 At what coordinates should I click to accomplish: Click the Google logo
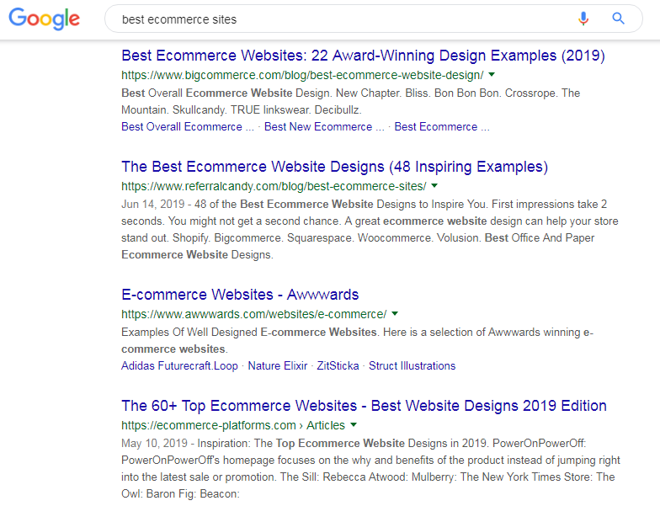pyautogui.click(x=44, y=19)
